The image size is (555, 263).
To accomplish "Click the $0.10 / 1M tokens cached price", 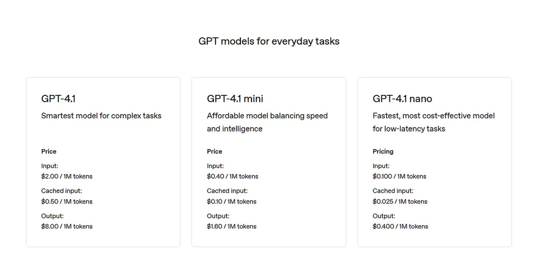I will point(231,201).
